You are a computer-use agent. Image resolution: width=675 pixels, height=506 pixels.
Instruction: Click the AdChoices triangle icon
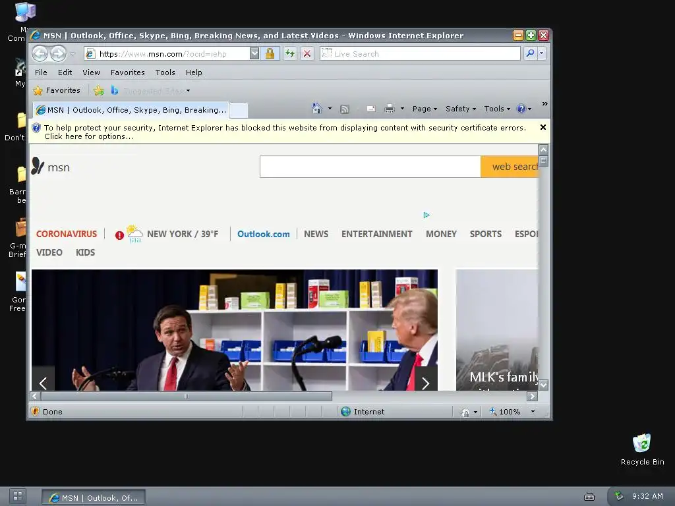click(x=426, y=215)
